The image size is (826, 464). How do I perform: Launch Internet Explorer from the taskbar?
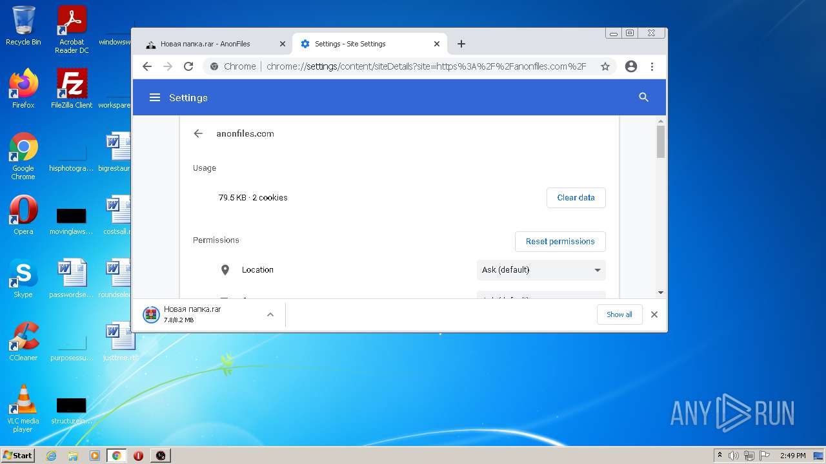point(51,456)
